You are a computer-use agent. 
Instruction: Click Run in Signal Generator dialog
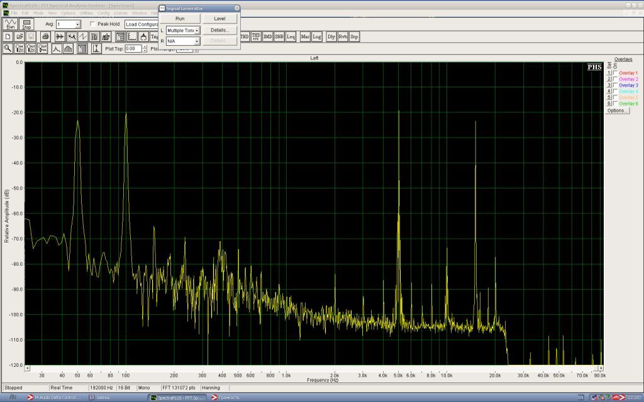point(180,19)
